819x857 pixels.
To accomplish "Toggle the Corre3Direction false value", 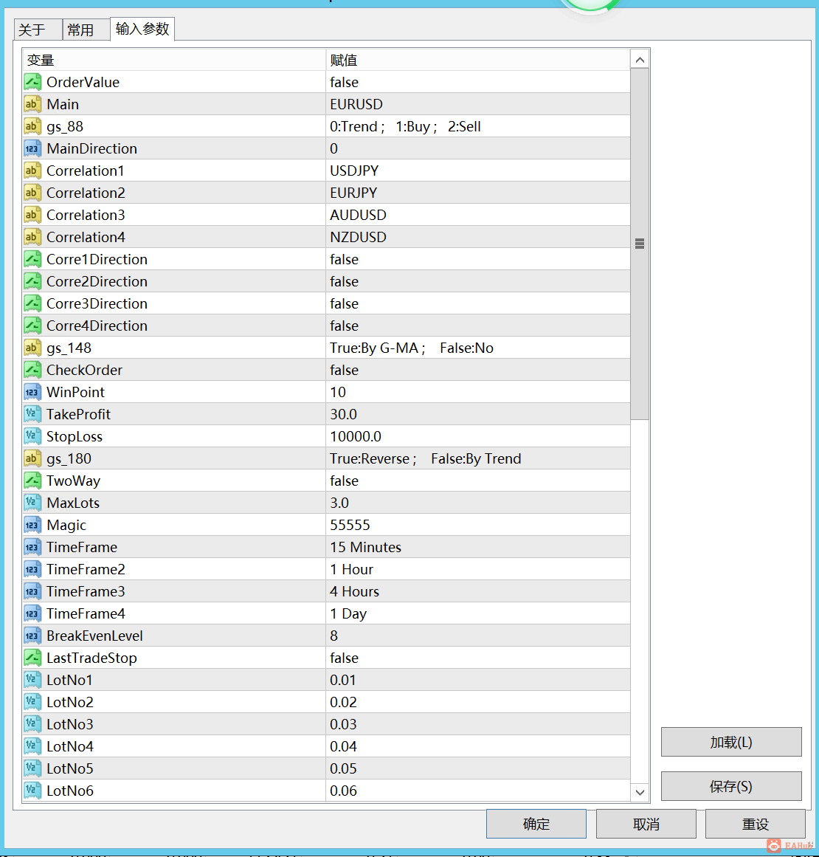I will click(477, 303).
